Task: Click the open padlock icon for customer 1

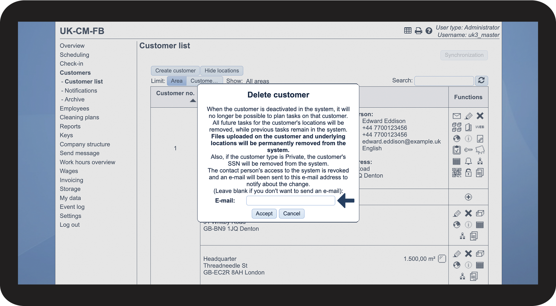Action: (x=468, y=173)
